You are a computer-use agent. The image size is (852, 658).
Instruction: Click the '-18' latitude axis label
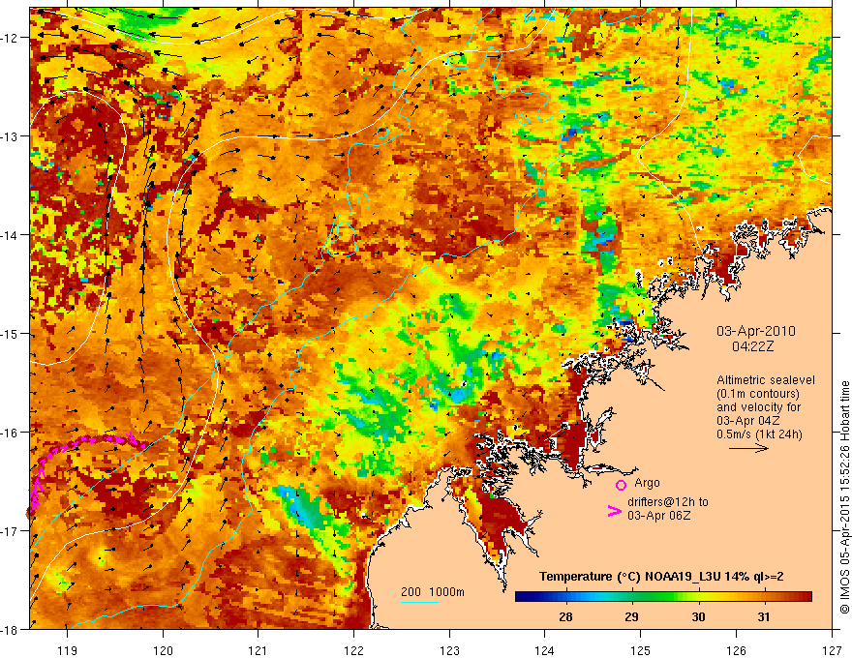10,629
